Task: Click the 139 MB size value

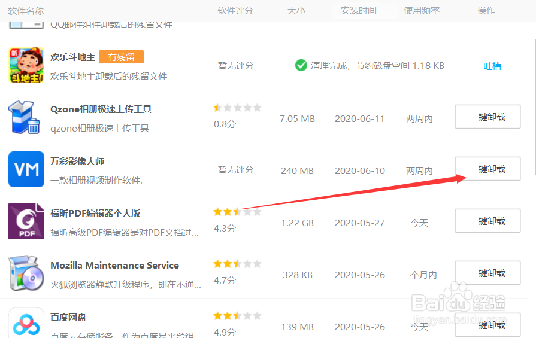Action: [298, 327]
